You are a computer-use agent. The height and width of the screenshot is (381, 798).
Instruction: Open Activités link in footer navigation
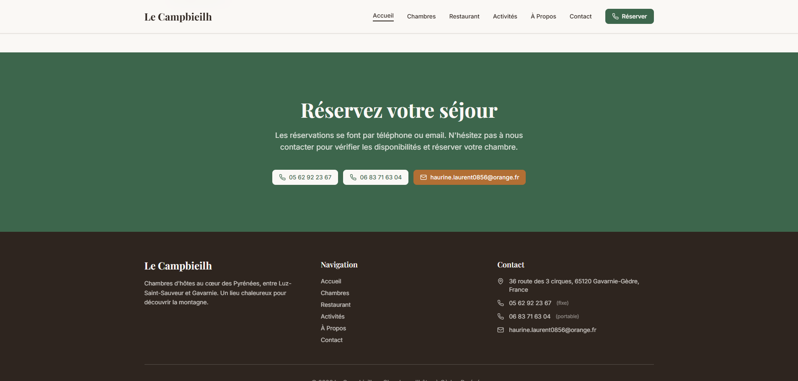tap(333, 316)
